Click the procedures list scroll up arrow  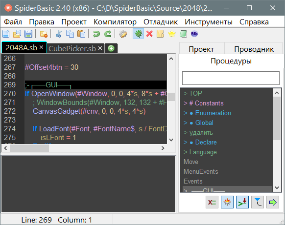pos(277,93)
